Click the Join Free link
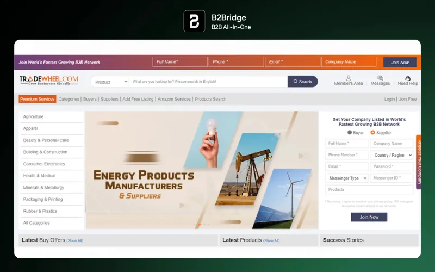This screenshot has width=435, height=272. 407,99
